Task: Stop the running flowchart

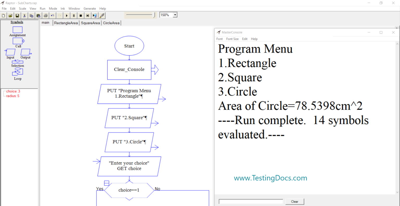Action: coord(81,15)
